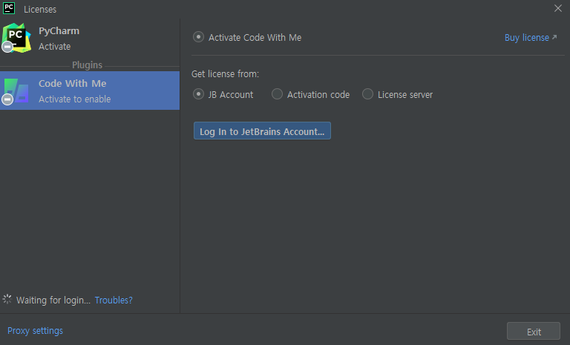Image resolution: width=570 pixels, height=345 pixels.
Task: Click the external arrow beside Buy license
Action: [554, 37]
